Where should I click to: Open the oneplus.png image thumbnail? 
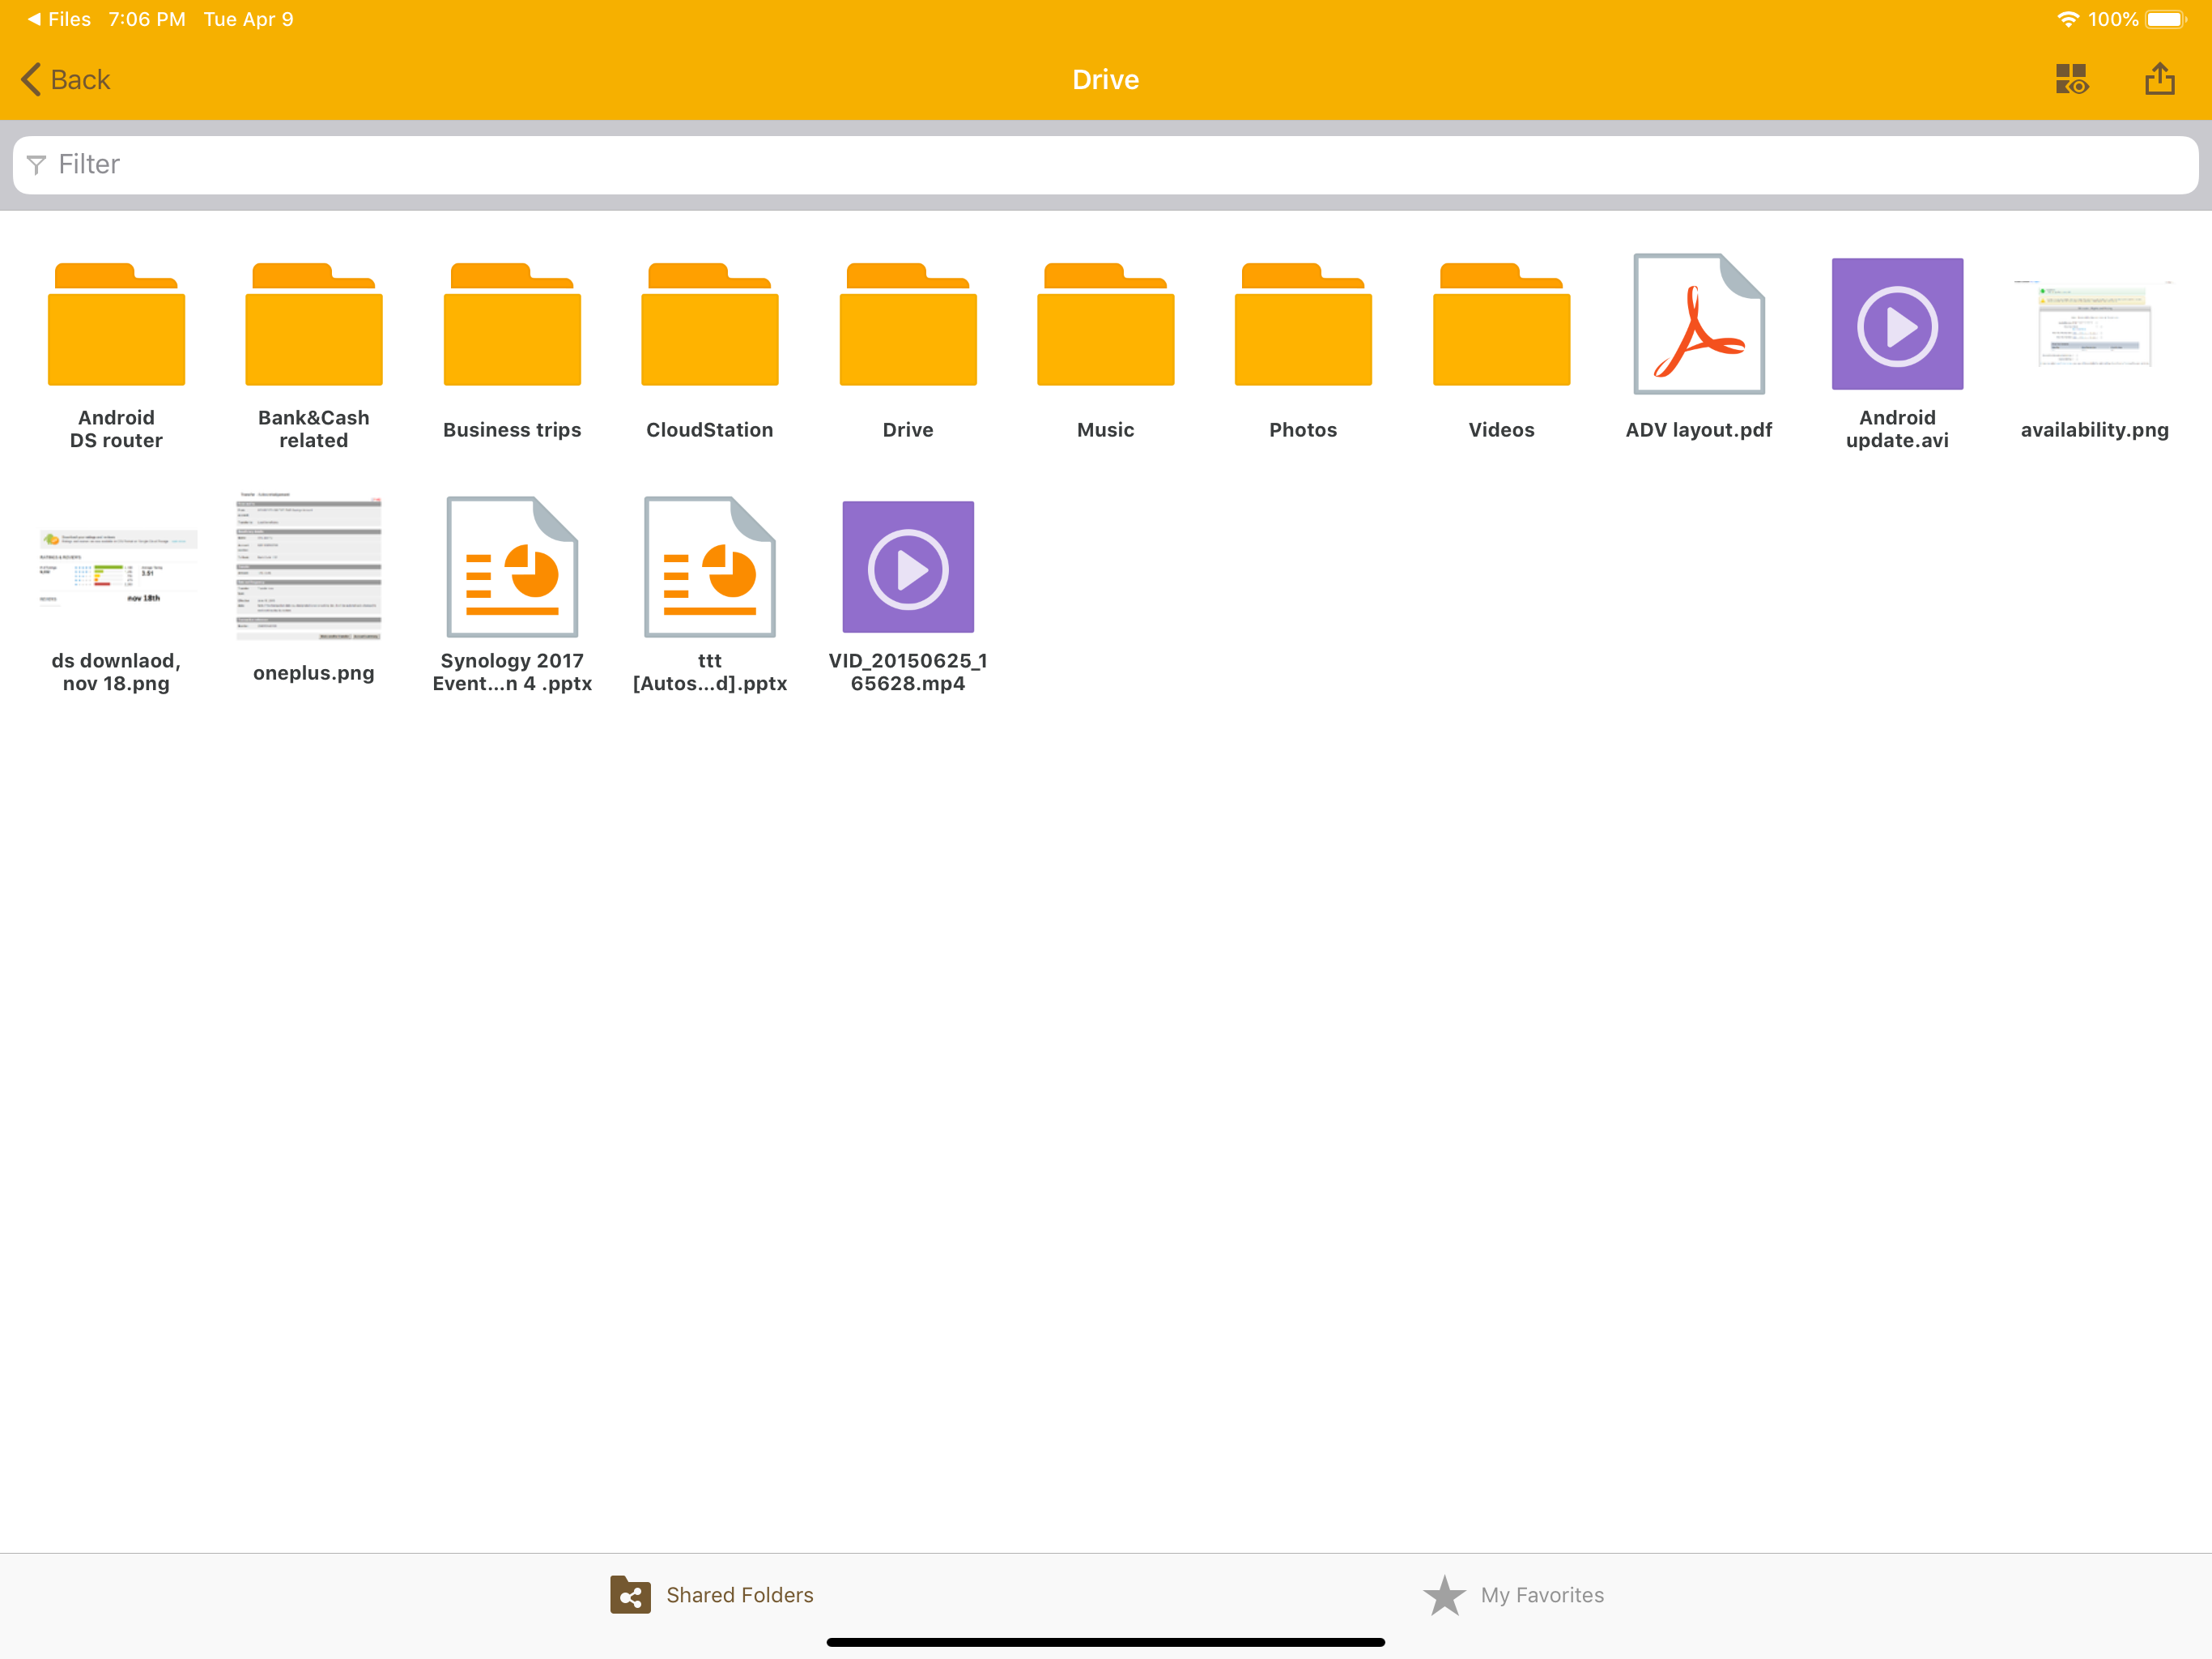coord(309,567)
